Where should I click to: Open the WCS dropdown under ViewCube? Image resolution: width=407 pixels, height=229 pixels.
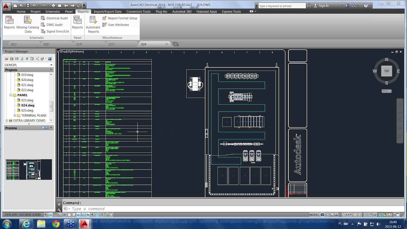pyautogui.click(x=386, y=91)
